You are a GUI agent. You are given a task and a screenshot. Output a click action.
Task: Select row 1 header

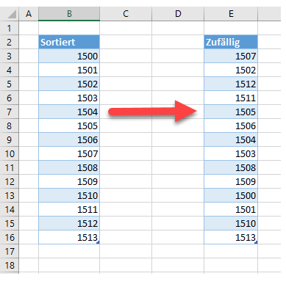[x=10, y=28]
